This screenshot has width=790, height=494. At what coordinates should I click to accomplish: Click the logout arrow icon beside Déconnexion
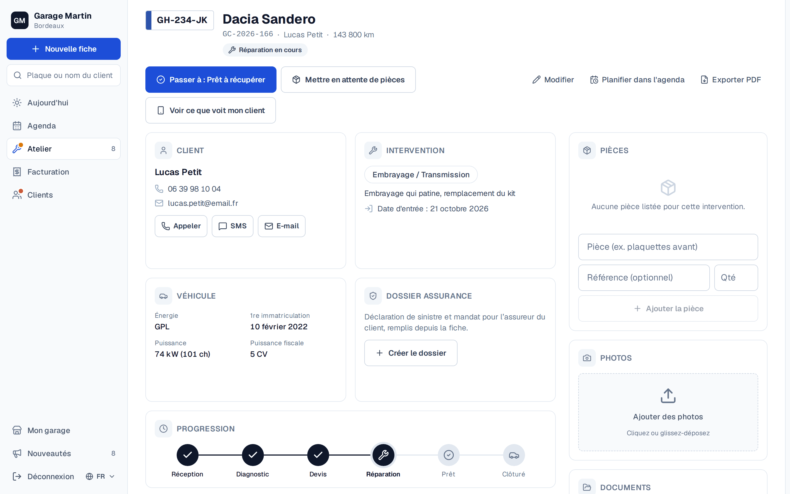pyautogui.click(x=17, y=476)
